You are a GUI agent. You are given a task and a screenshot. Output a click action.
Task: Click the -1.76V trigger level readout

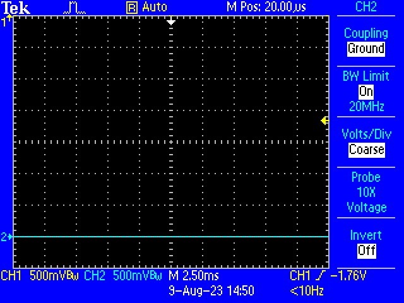click(348, 276)
